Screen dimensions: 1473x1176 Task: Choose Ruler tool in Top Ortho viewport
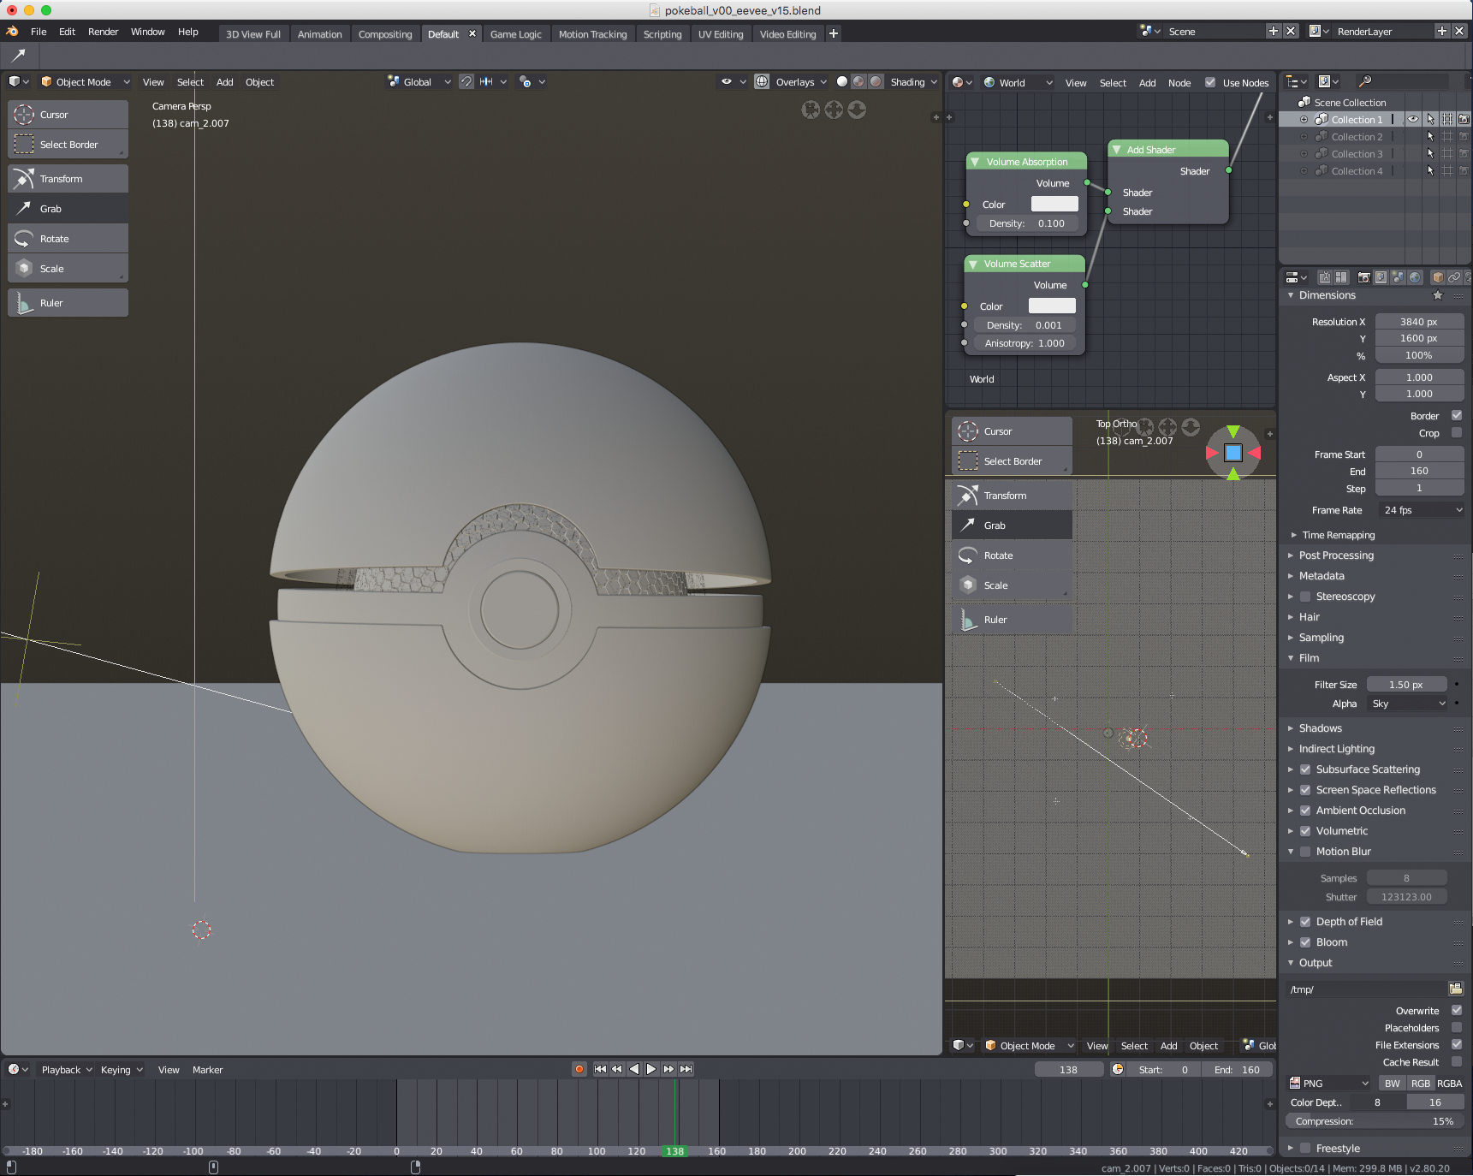[1012, 620]
